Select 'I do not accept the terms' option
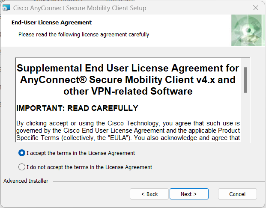Image resolution: width=266 pixels, height=208 pixels. click(x=22, y=167)
